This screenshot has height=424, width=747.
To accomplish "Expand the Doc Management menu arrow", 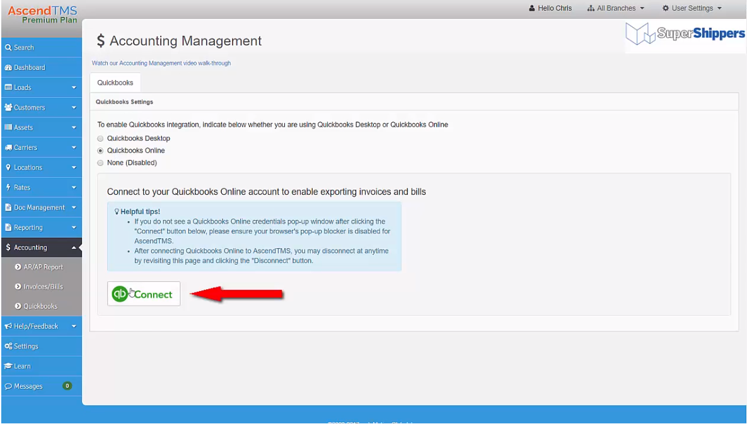I will pyautogui.click(x=74, y=207).
